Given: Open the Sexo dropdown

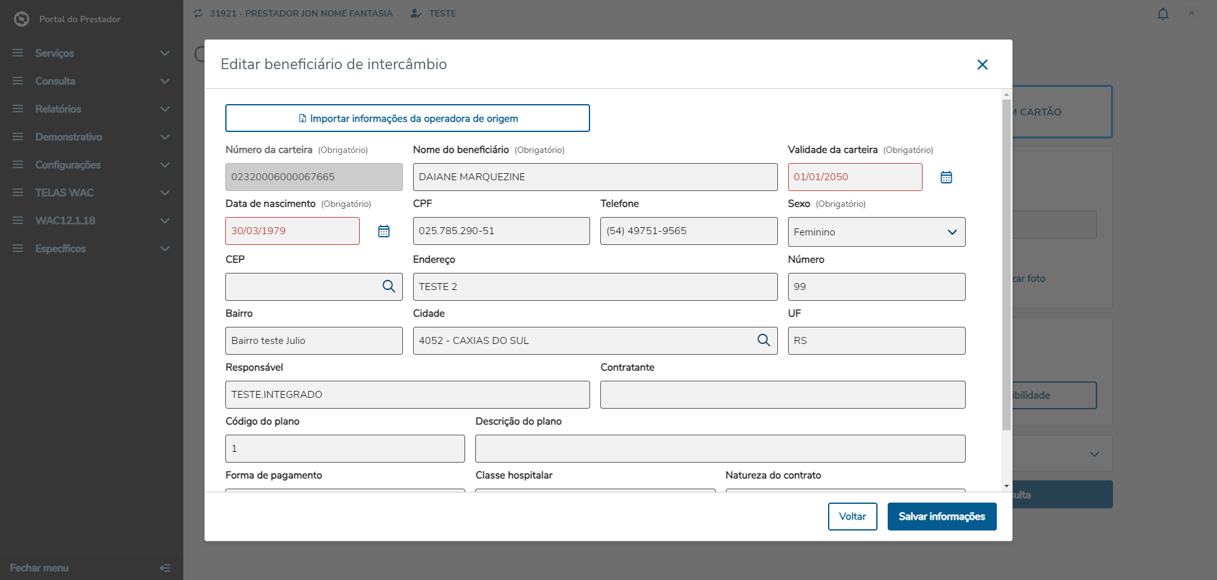Looking at the screenshot, I should coord(876,232).
